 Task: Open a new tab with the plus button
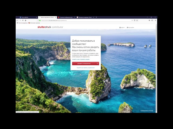pos(96,17)
